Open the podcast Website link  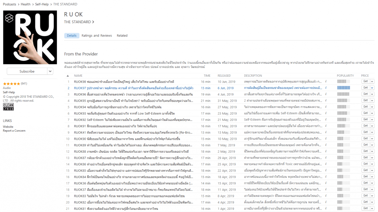(x=8, y=127)
